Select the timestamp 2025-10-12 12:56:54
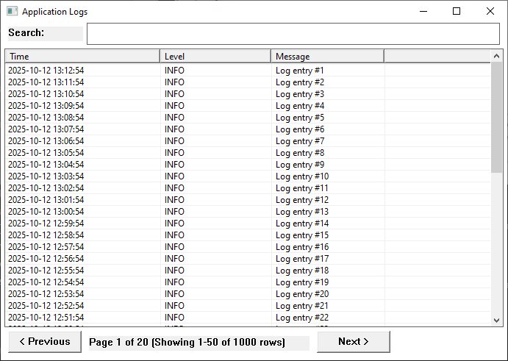 click(46, 259)
